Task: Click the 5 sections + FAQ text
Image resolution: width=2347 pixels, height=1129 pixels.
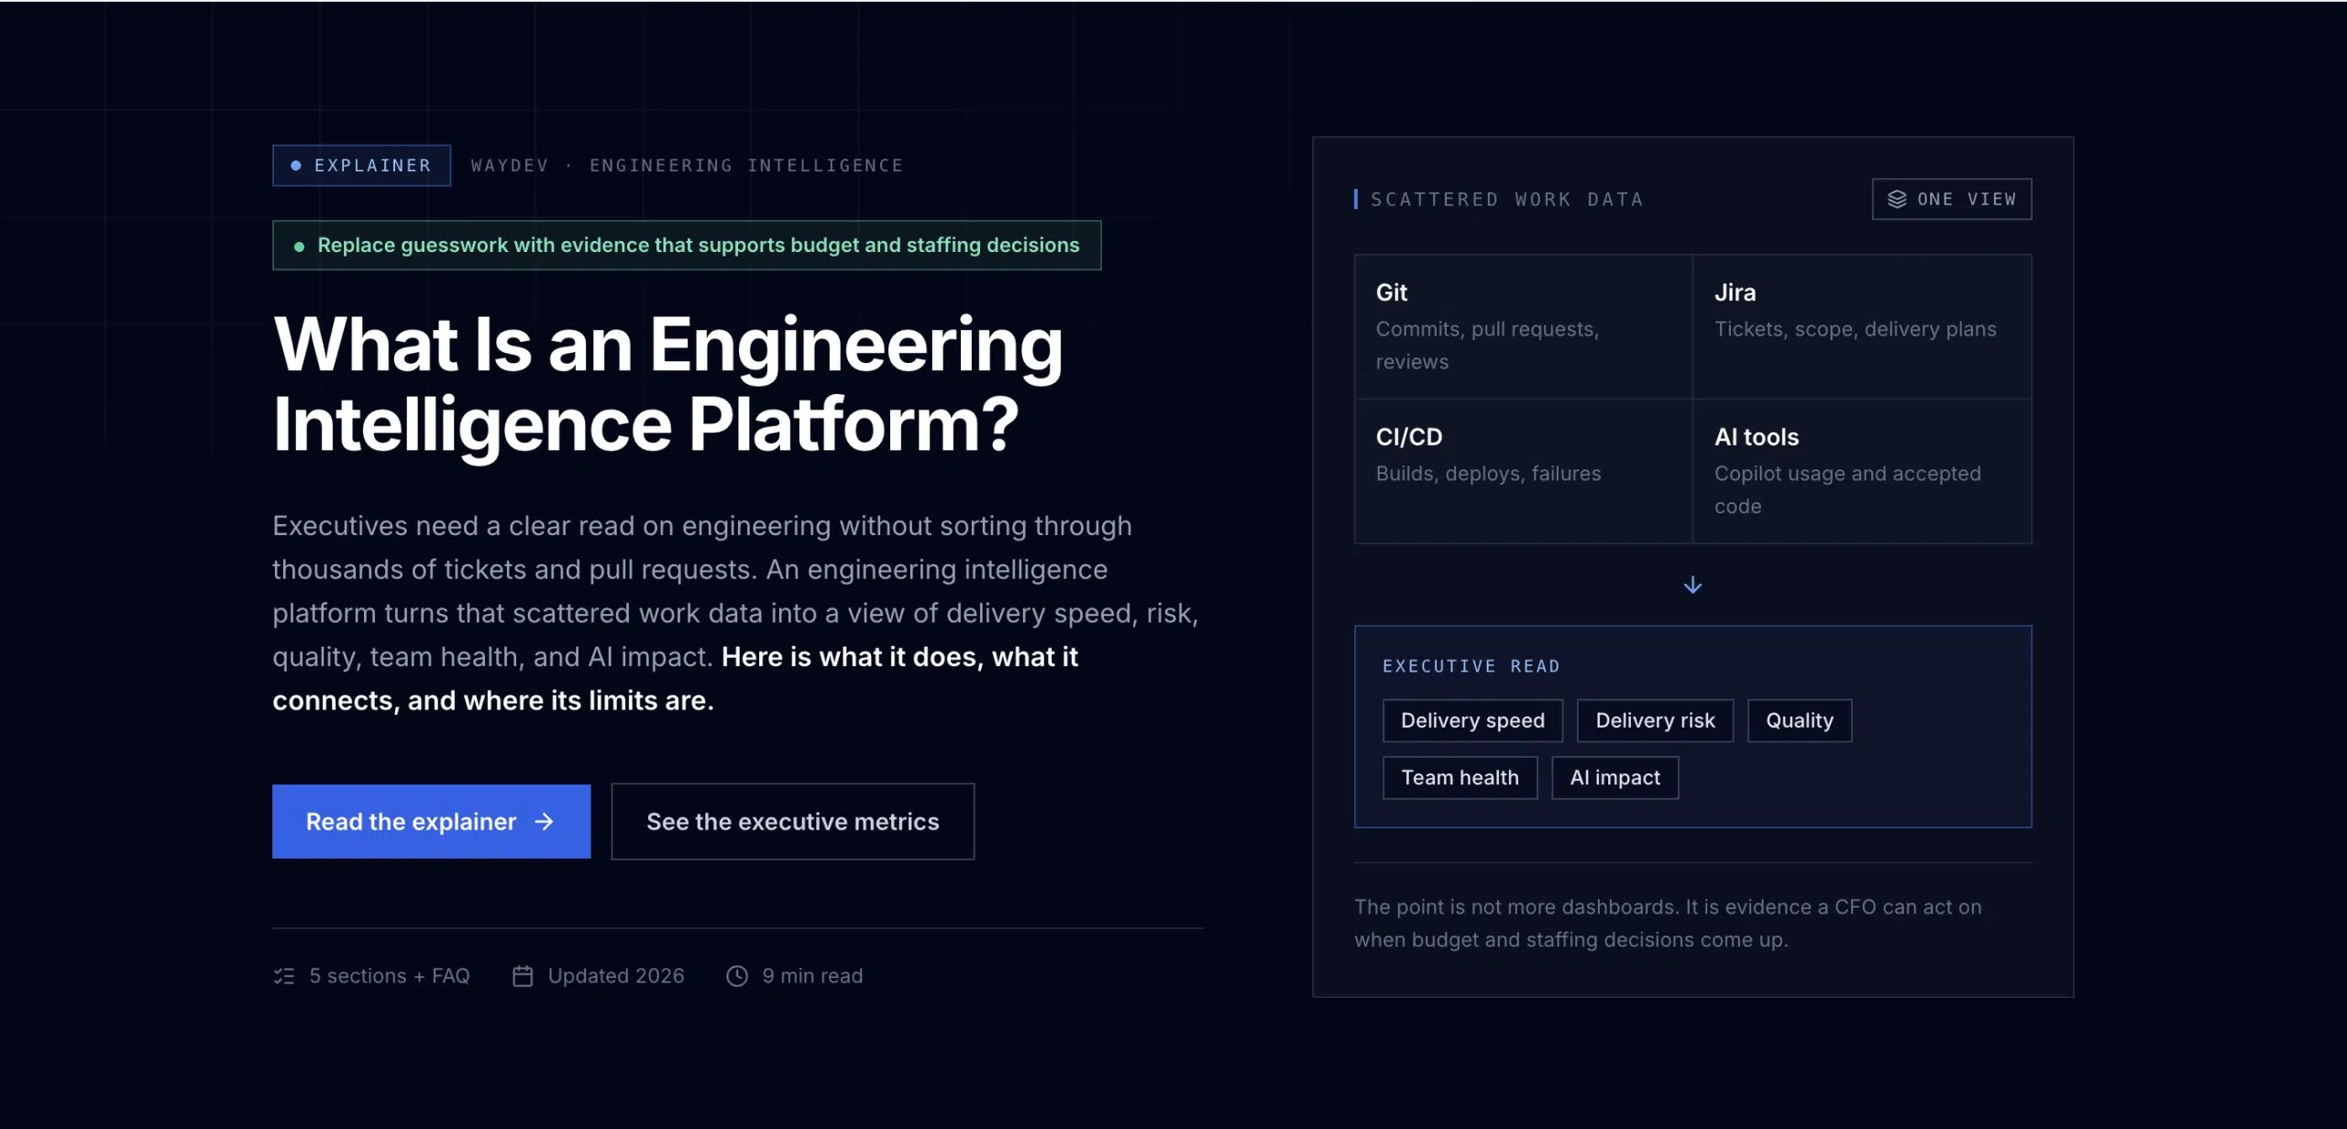Action: (390, 976)
